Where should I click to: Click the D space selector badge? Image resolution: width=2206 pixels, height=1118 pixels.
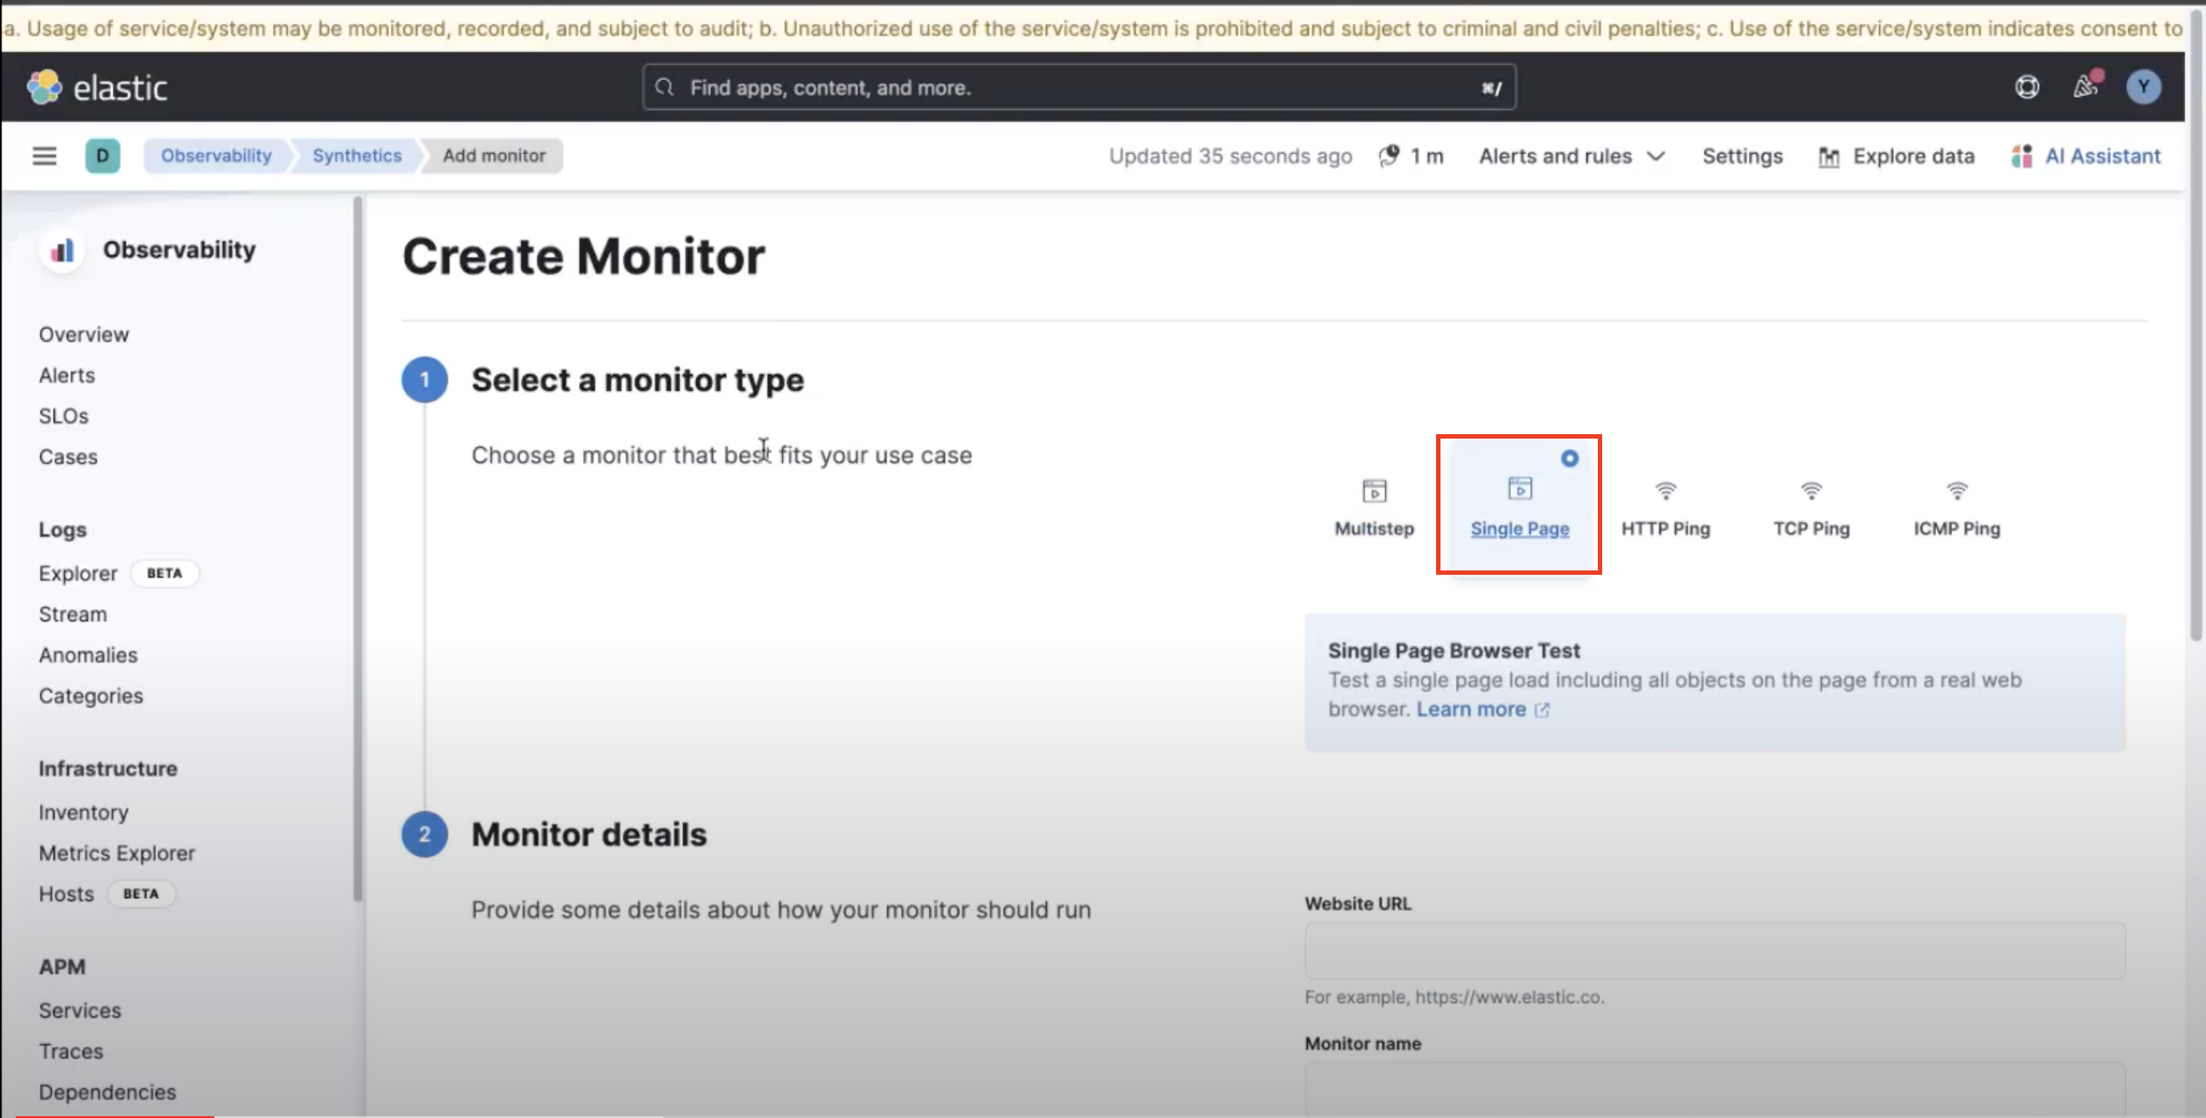point(102,156)
